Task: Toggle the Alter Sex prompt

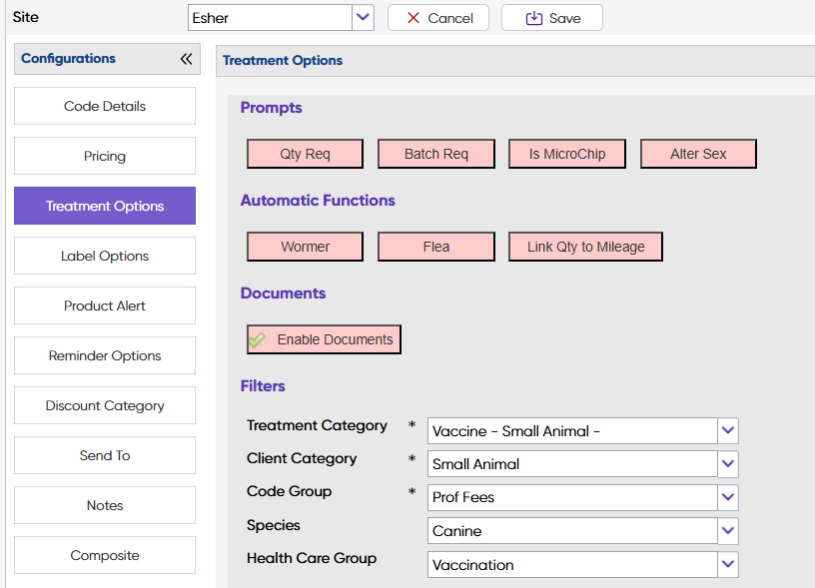Action: [x=698, y=154]
